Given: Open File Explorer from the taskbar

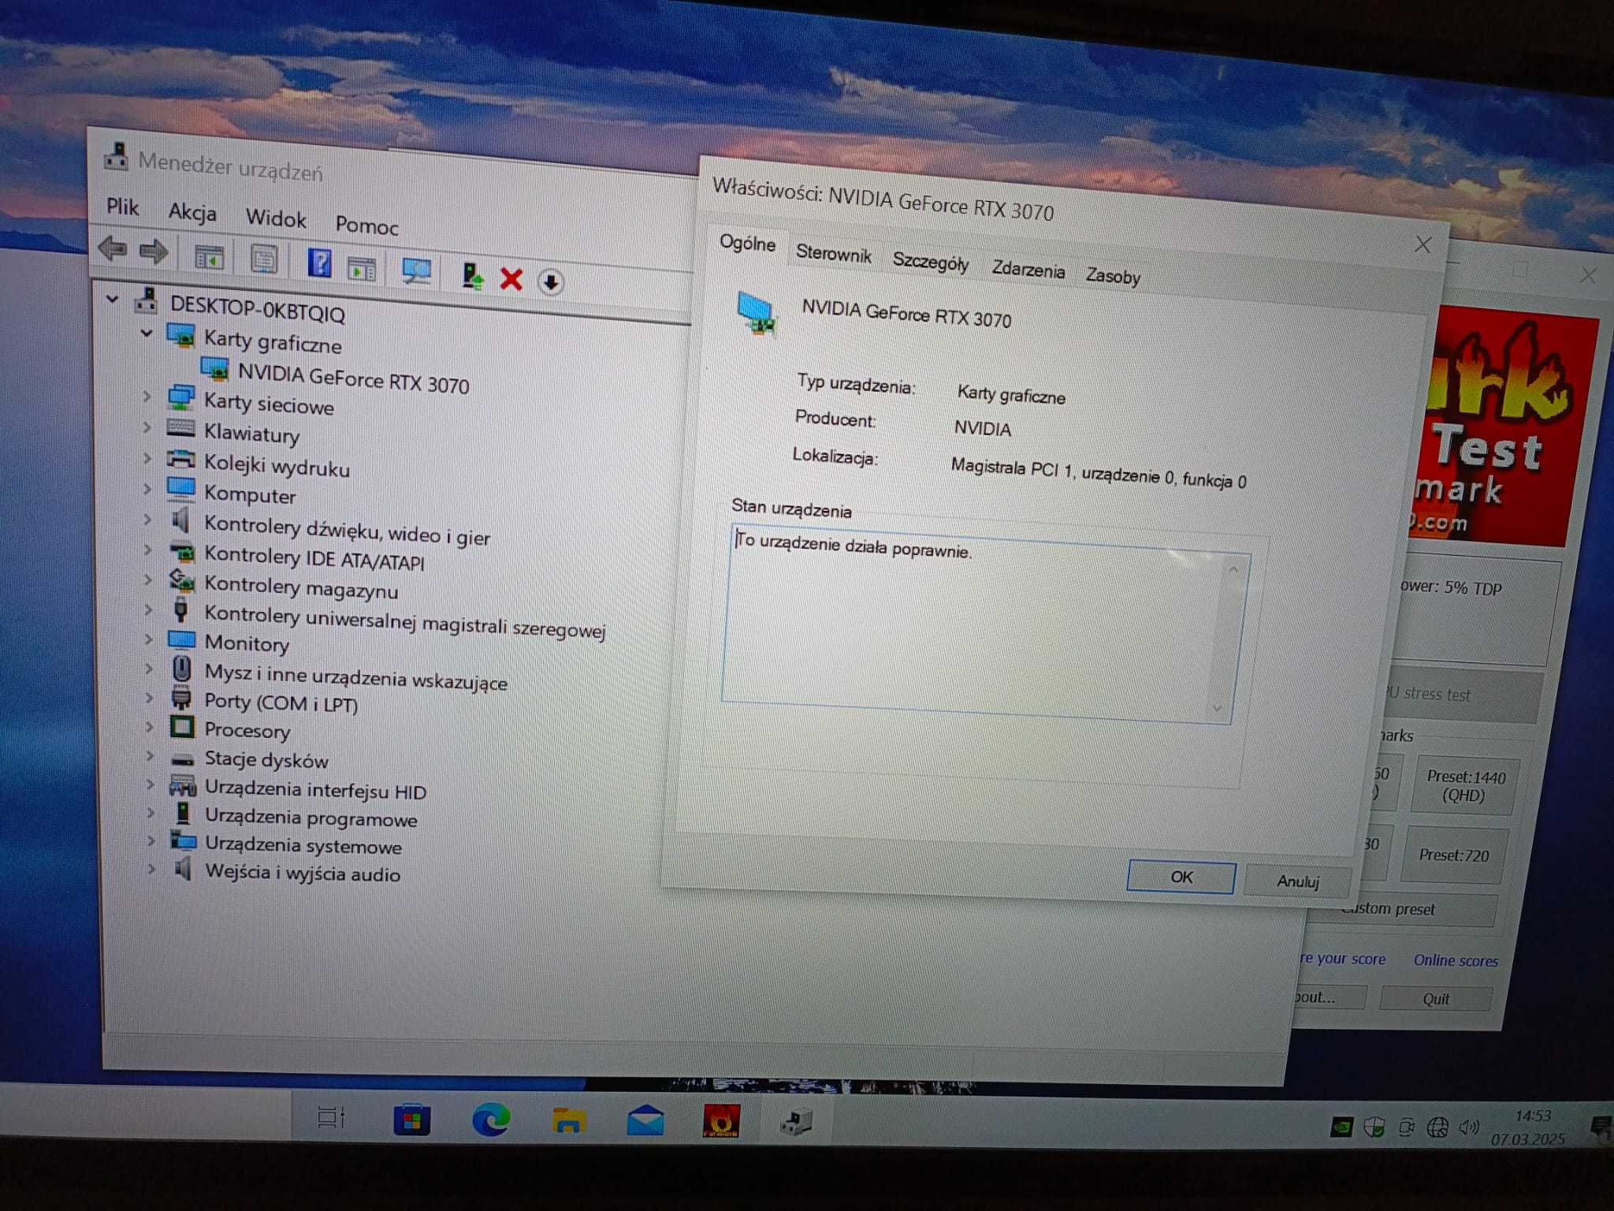Looking at the screenshot, I should click(568, 1120).
